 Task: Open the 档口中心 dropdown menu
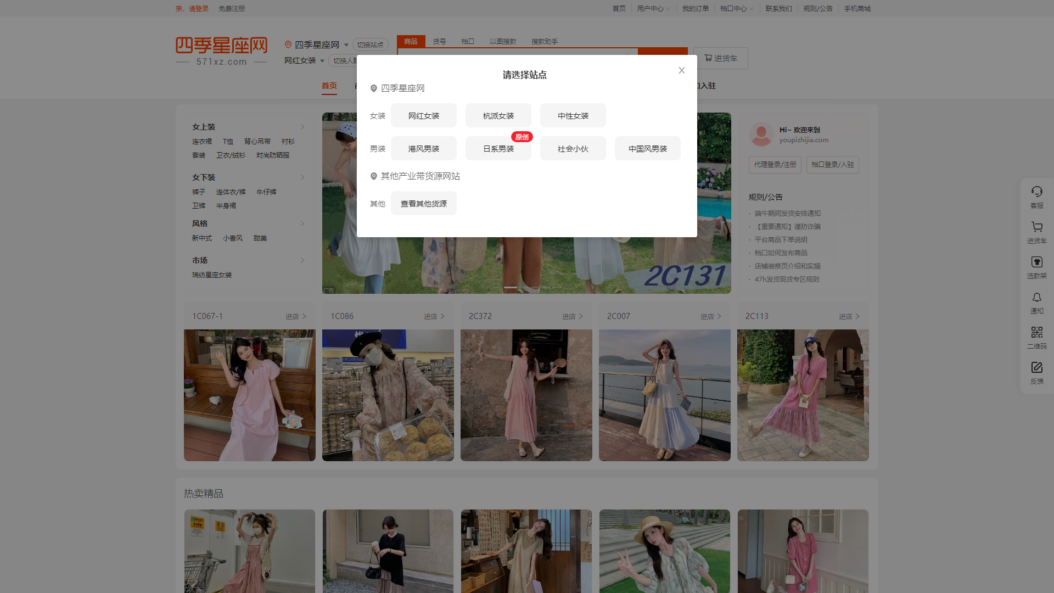736,9
